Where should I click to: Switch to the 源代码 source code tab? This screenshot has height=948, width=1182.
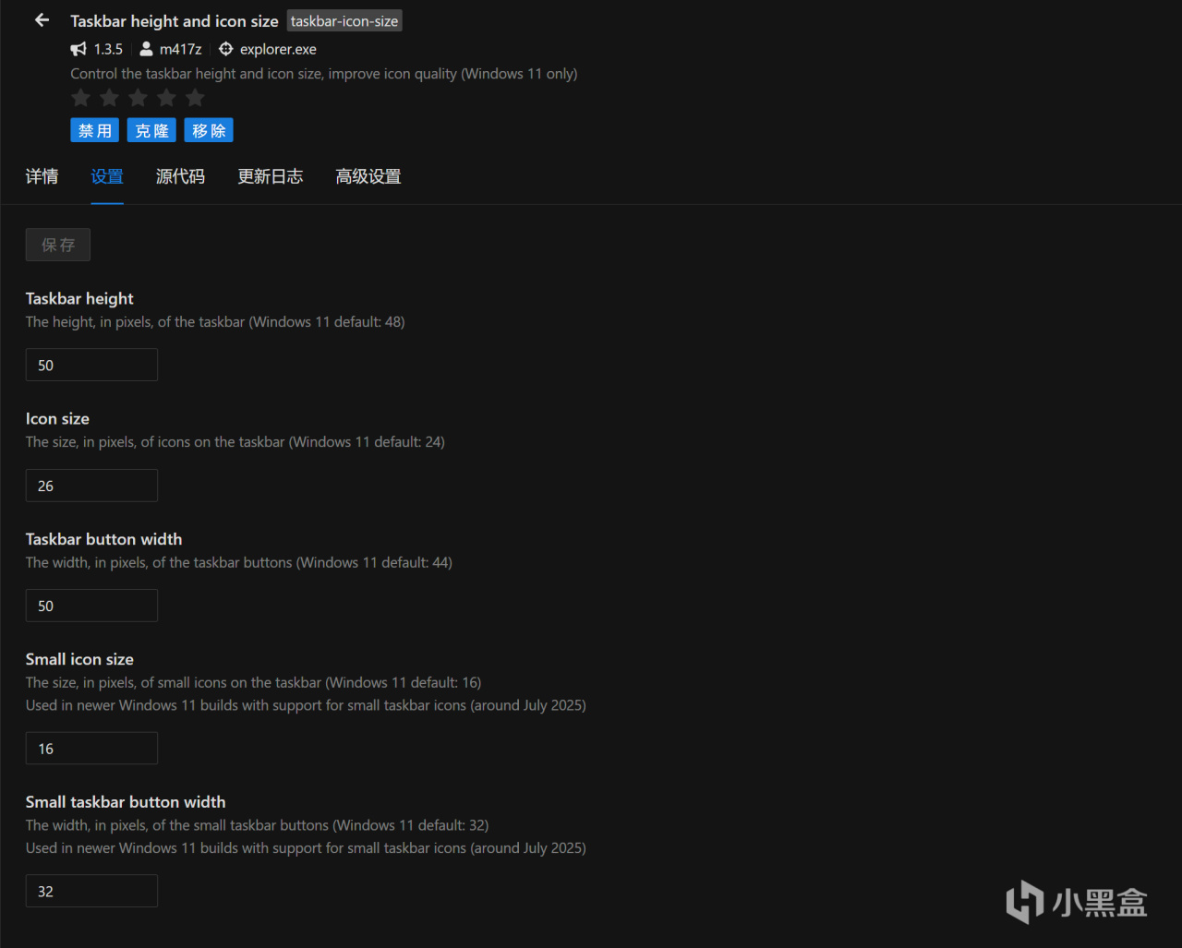tap(180, 176)
